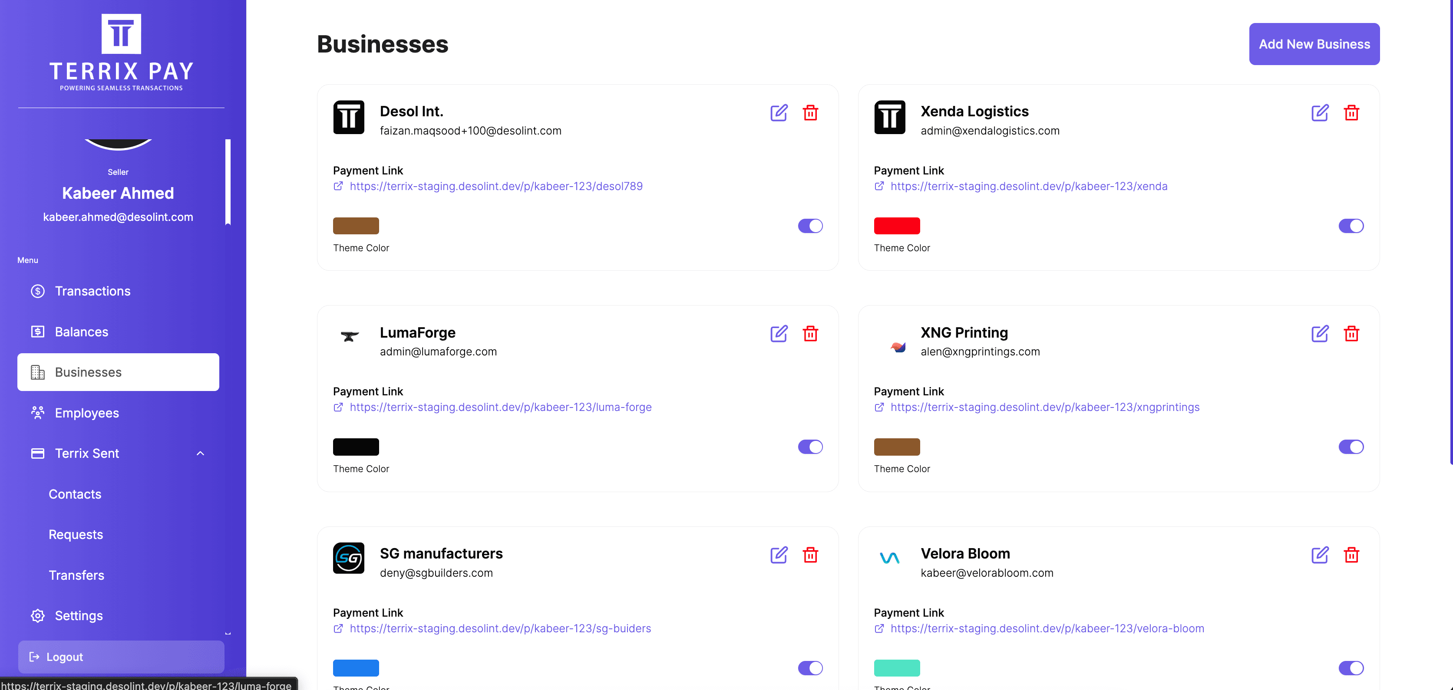Click the LumaForge anvil logo
The width and height of the screenshot is (1453, 690).
(x=349, y=337)
